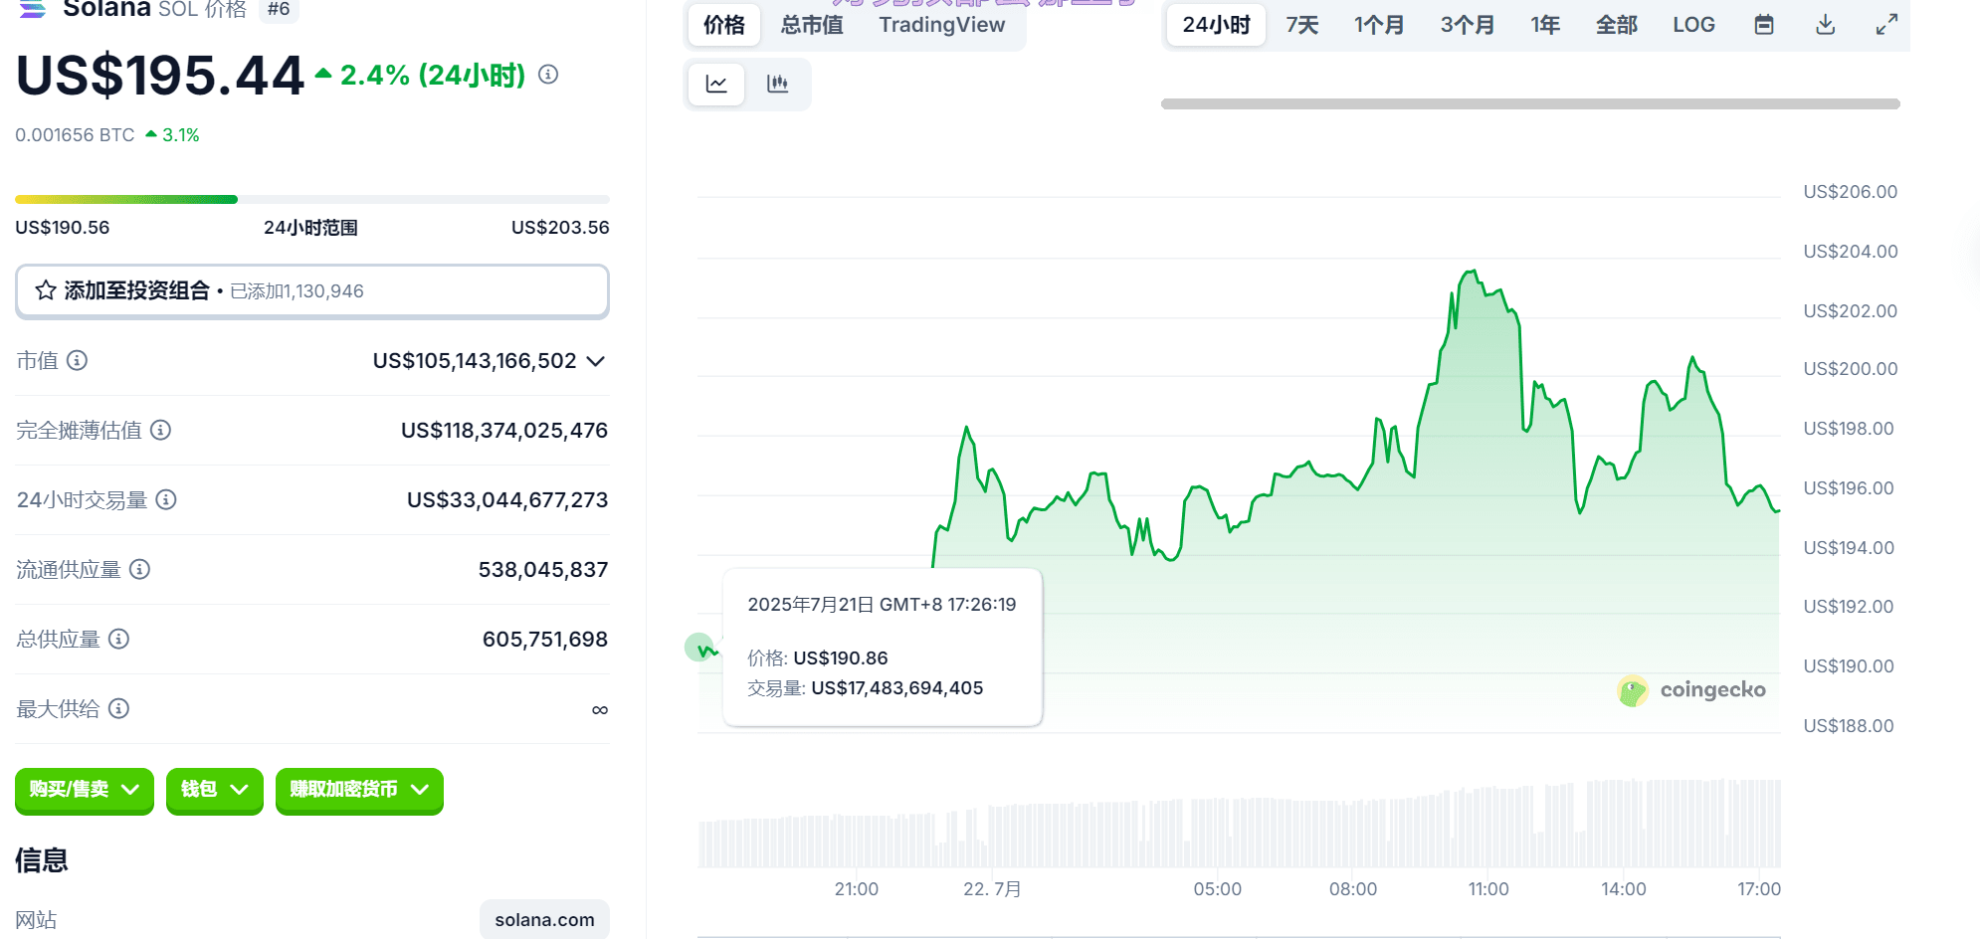The height and width of the screenshot is (939, 1980).
Task: Select the 全部 time range
Action: [x=1617, y=25]
